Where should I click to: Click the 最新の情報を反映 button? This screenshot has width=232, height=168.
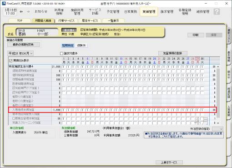point(24,45)
